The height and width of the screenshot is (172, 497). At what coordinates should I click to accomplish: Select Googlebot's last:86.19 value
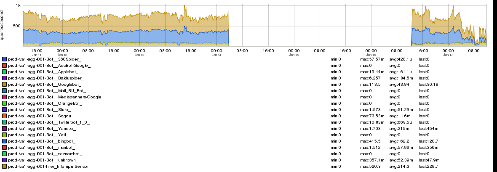[429, 85]
